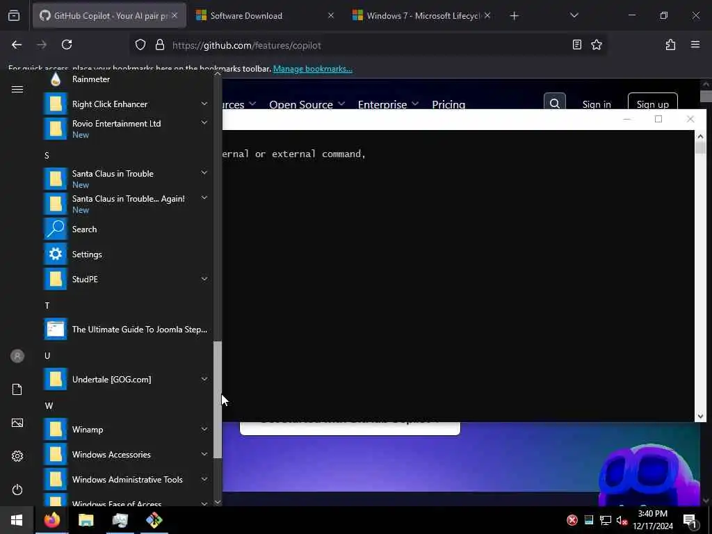Screen dimensions: 712x534
Task: Expand the Start menu hamburger button
Action: click(x=17, y=90)
